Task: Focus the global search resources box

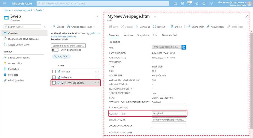Action: coord(103,3)
